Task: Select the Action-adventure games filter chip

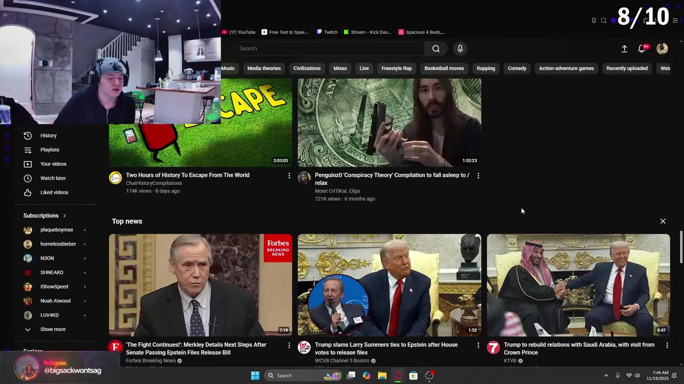Action: click(566, 68)
